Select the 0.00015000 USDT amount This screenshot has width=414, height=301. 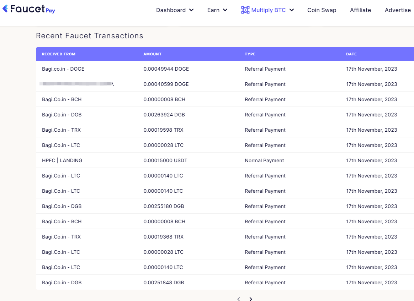pyautogui.click(x=165, y=160)
